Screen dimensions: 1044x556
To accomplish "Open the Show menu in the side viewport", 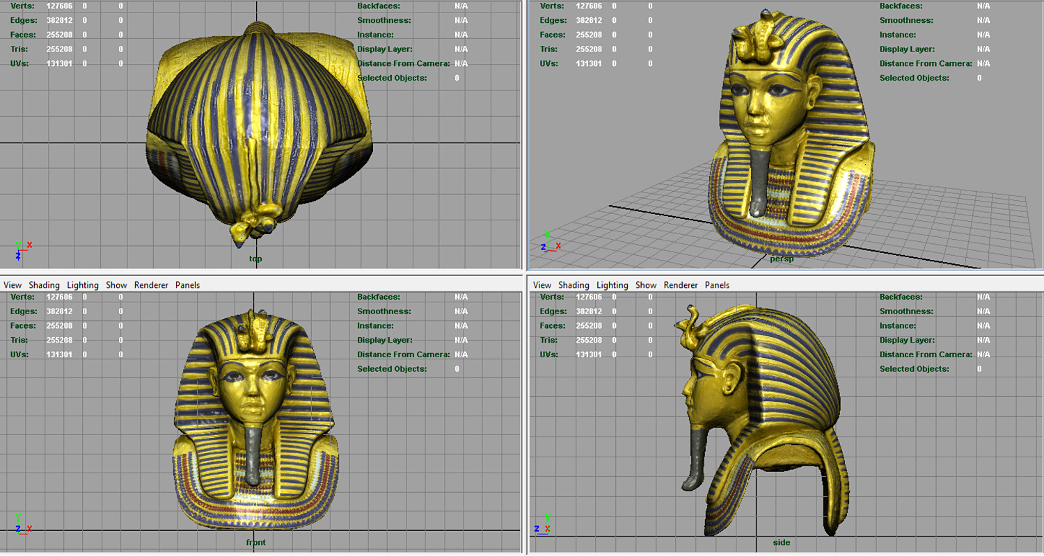I will (646, 285).
